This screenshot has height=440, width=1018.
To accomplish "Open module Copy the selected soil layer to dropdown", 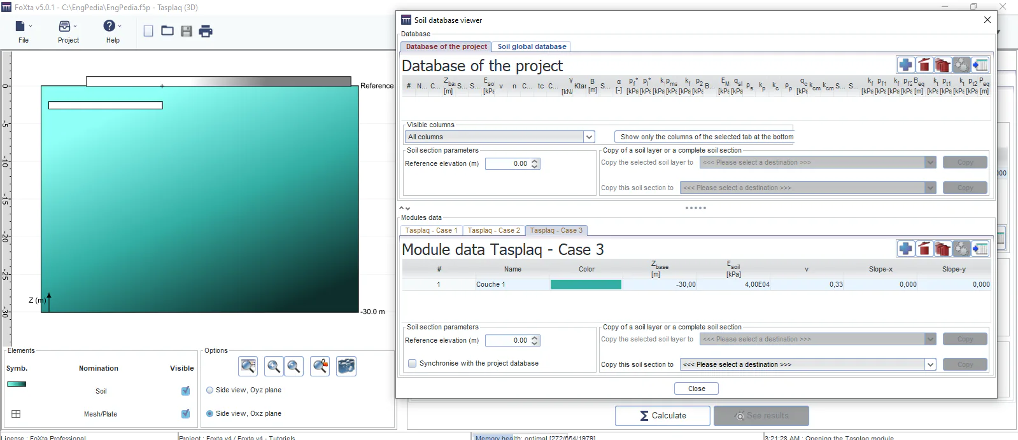I will 818,340.
